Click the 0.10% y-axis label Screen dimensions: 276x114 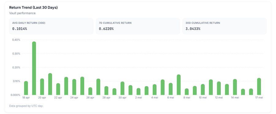(x=16, y=81)
